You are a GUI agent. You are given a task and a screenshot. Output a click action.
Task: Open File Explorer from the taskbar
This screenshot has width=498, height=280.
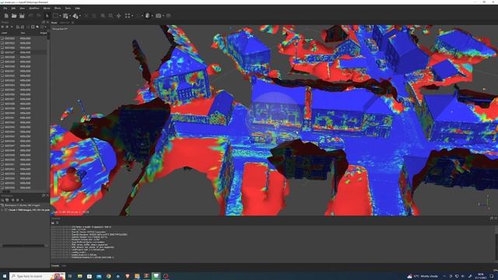[79, 276]
